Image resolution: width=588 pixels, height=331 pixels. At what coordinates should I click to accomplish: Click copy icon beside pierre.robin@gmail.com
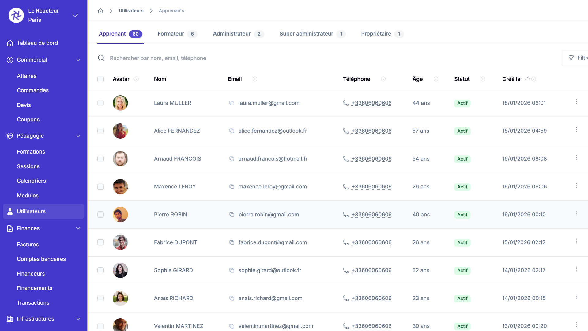[232, 215]
